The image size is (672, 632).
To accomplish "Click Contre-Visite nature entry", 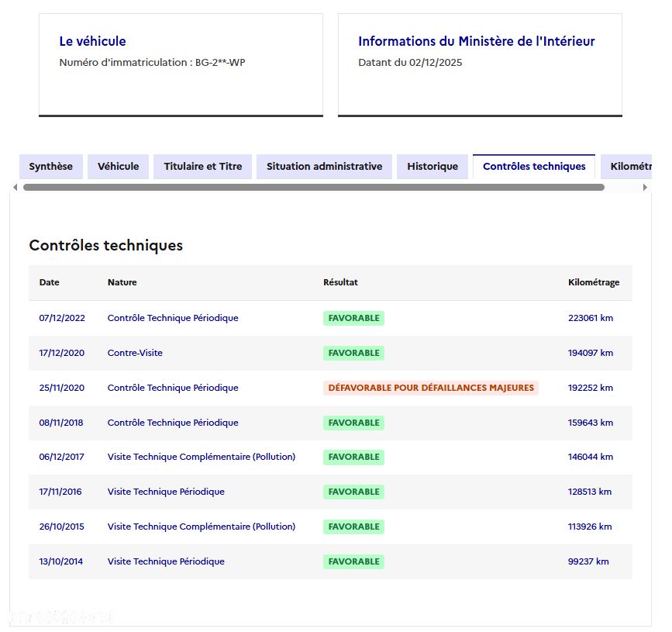I will [135, 353].
